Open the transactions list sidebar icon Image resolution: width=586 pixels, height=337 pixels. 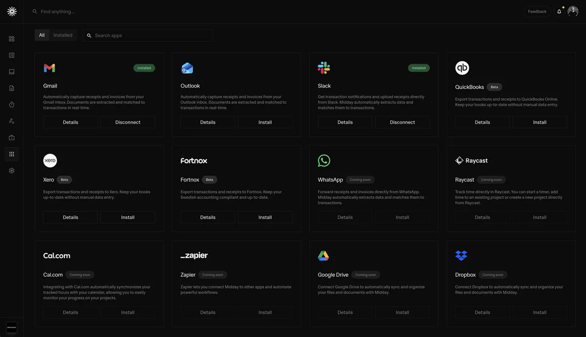[x=12, y=55]
